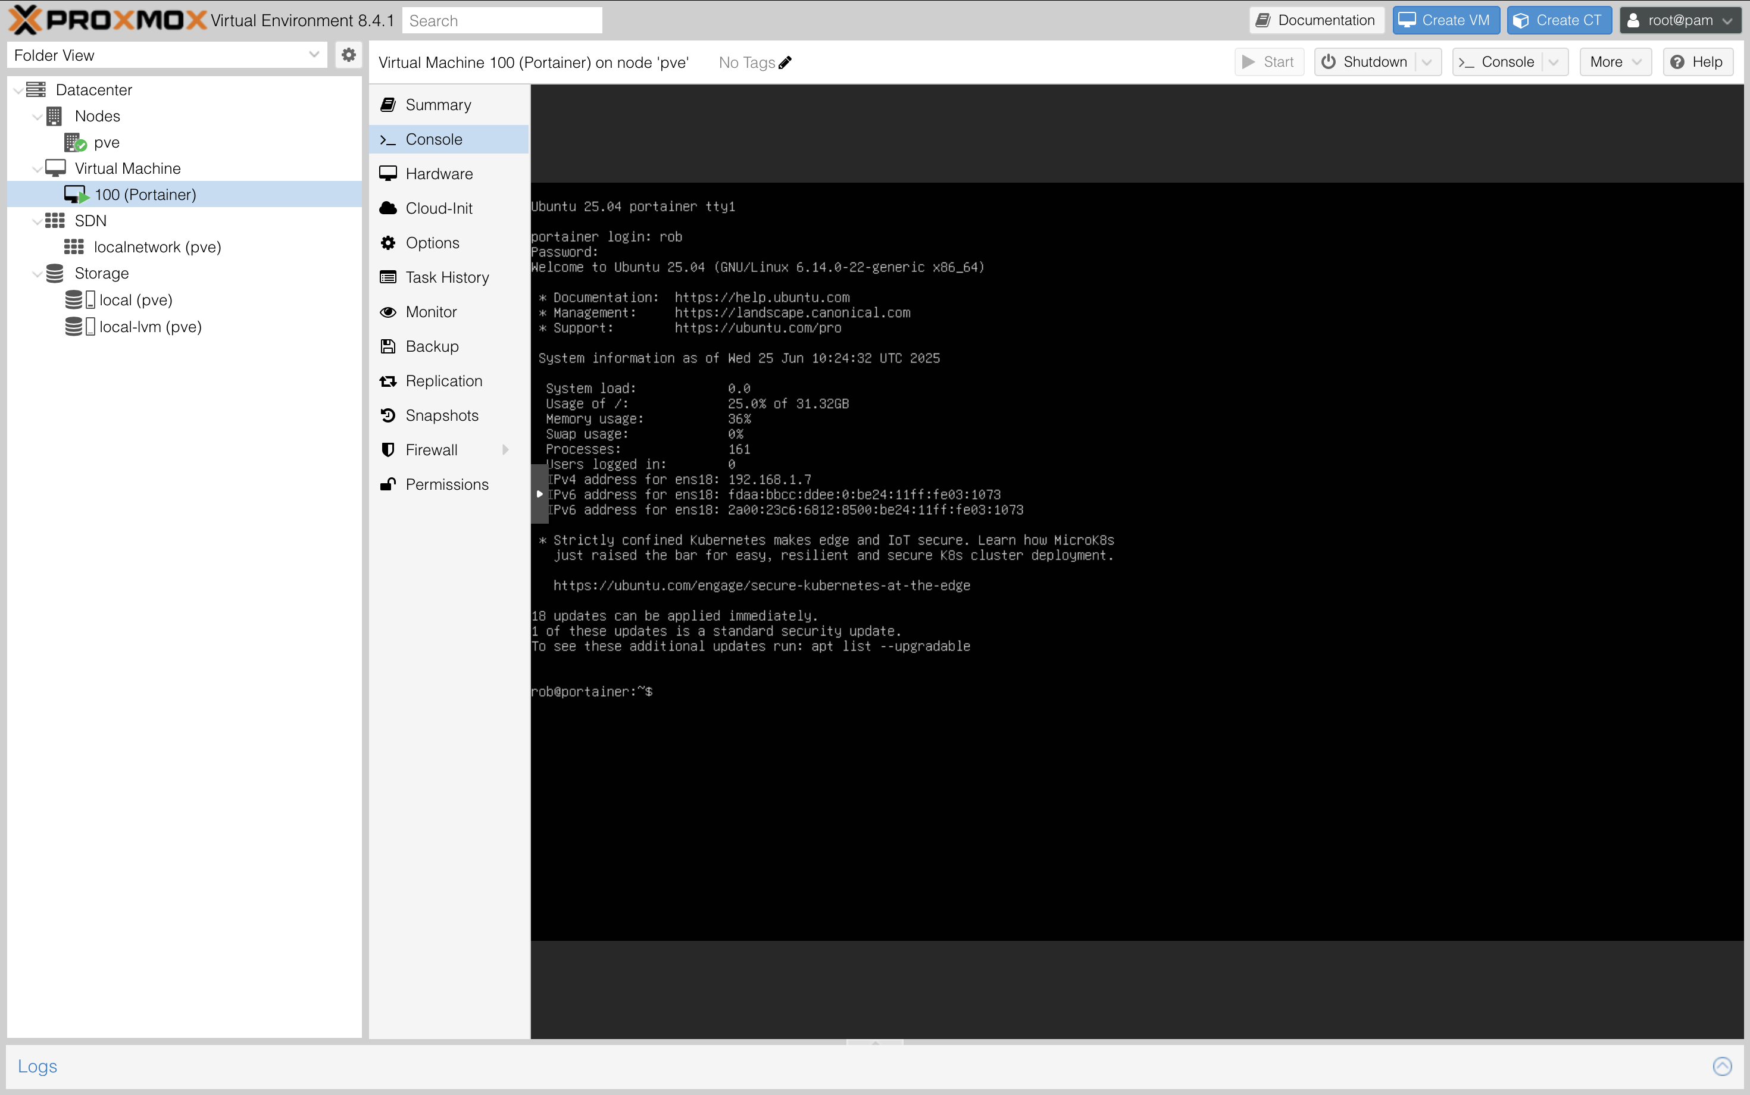Open the Folder View dropdown
Image resolution: width=1750 pixels, height=1095 pixels.
[313, 55]
